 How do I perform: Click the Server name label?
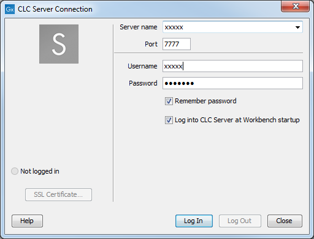(139, 27)
